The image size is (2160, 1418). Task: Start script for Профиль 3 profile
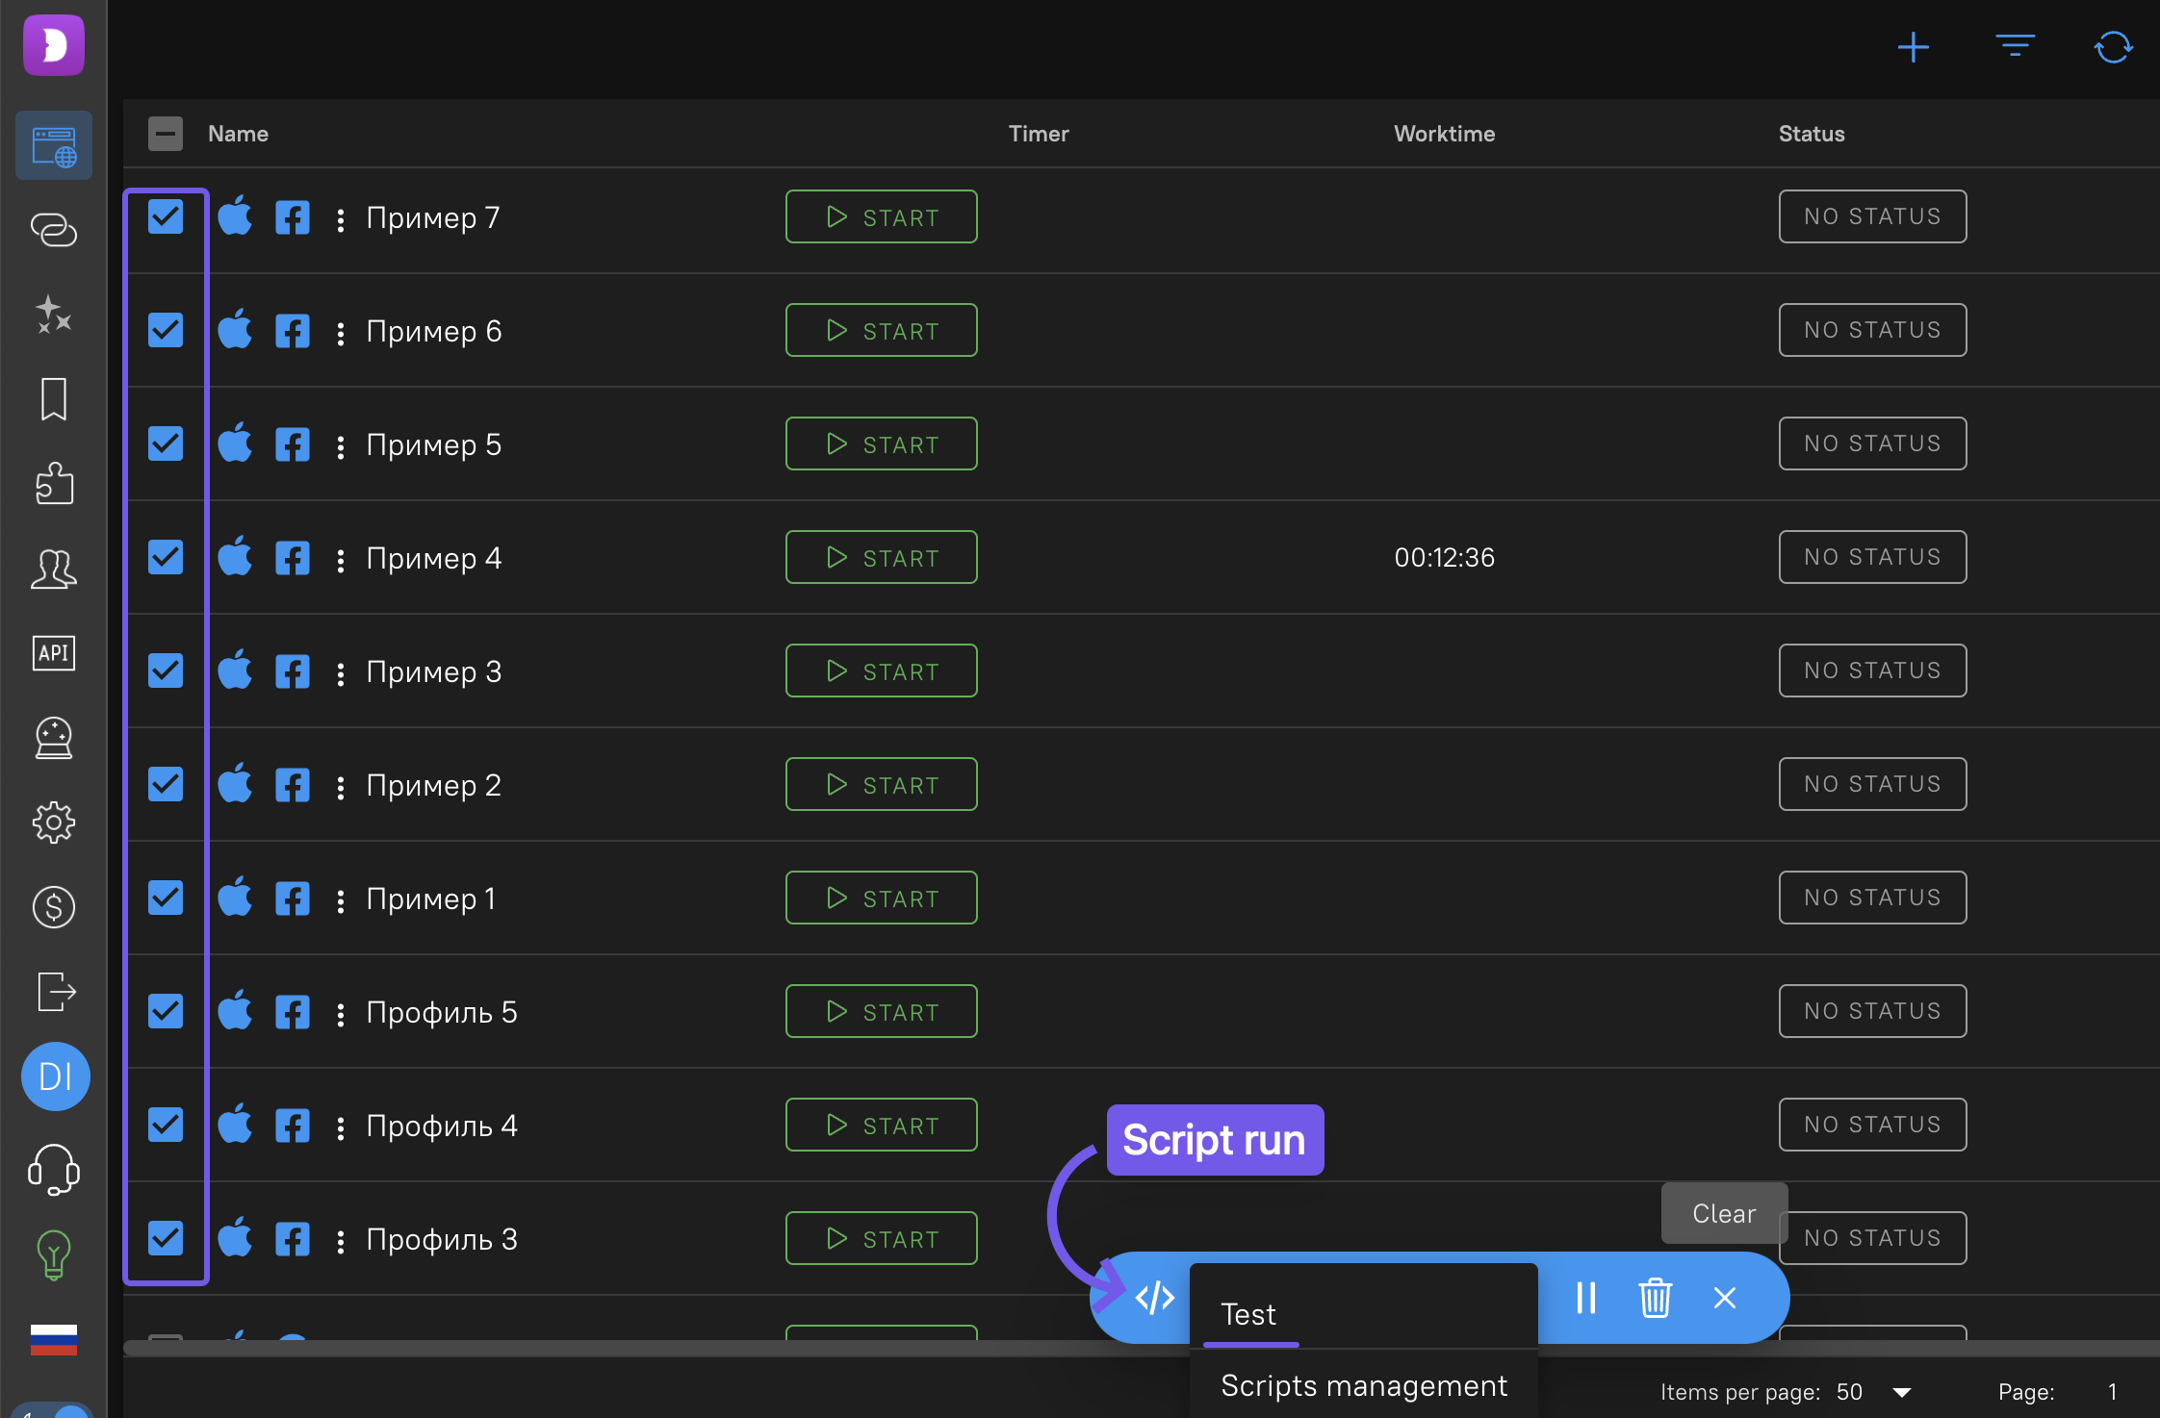pos(882,1237)
